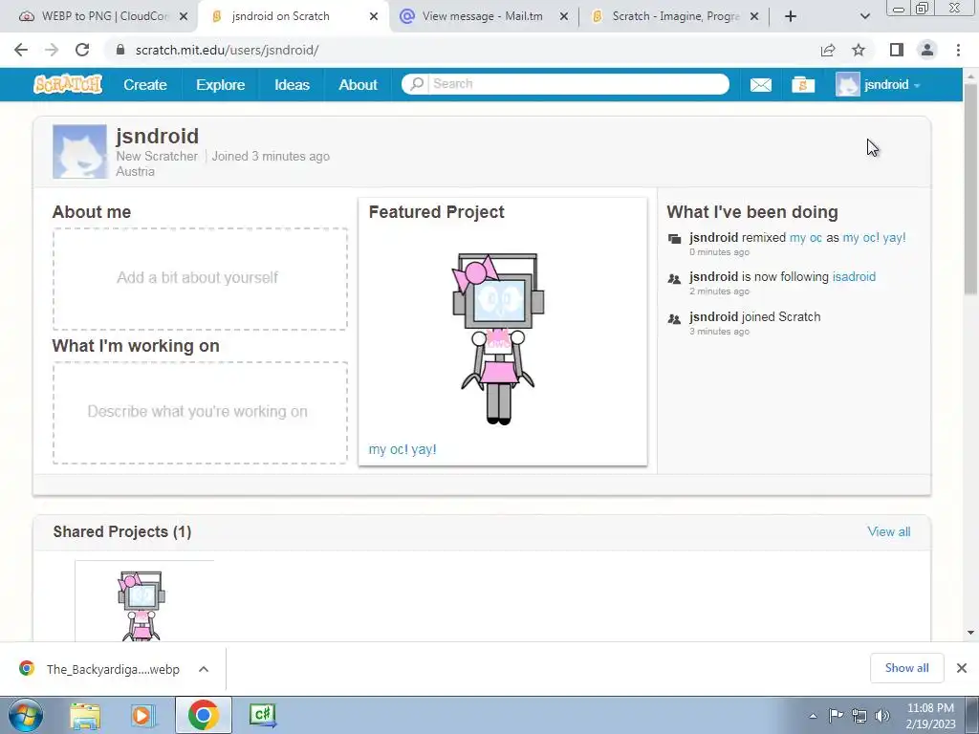Click the About me text box
This screenshot has height=734, width=979.
click(201, 278)
